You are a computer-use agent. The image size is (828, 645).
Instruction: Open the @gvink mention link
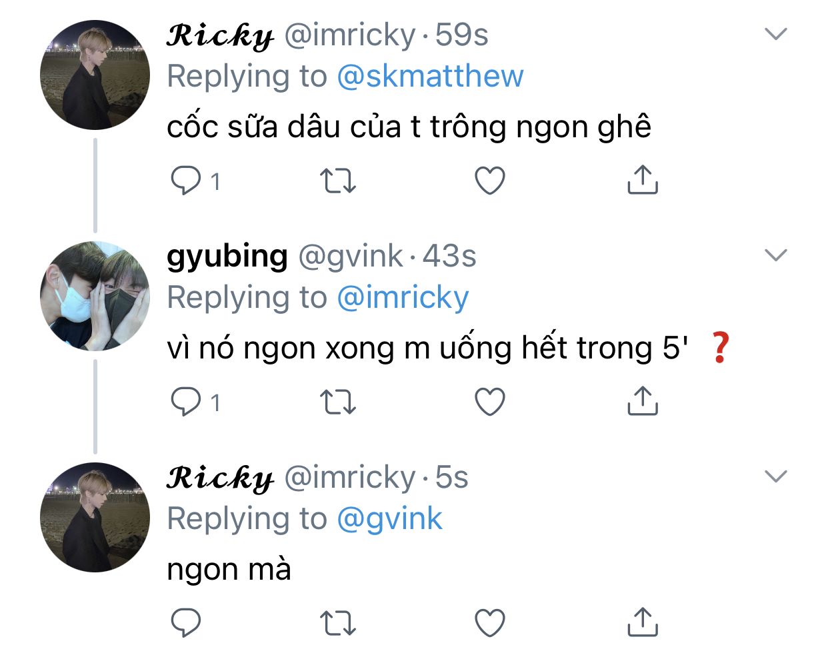coord(389,519)
